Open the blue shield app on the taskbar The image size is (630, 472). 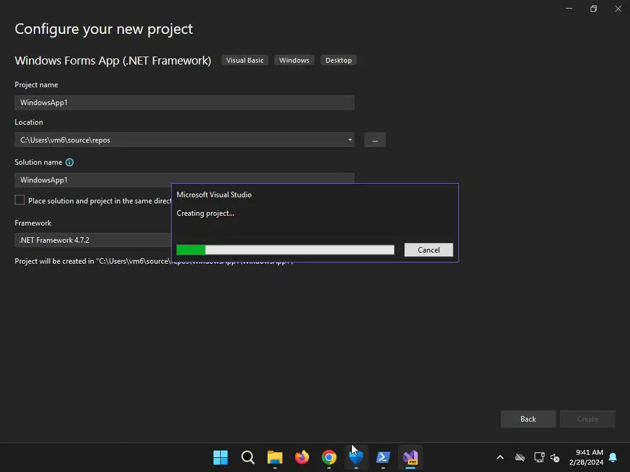point(356,457)
